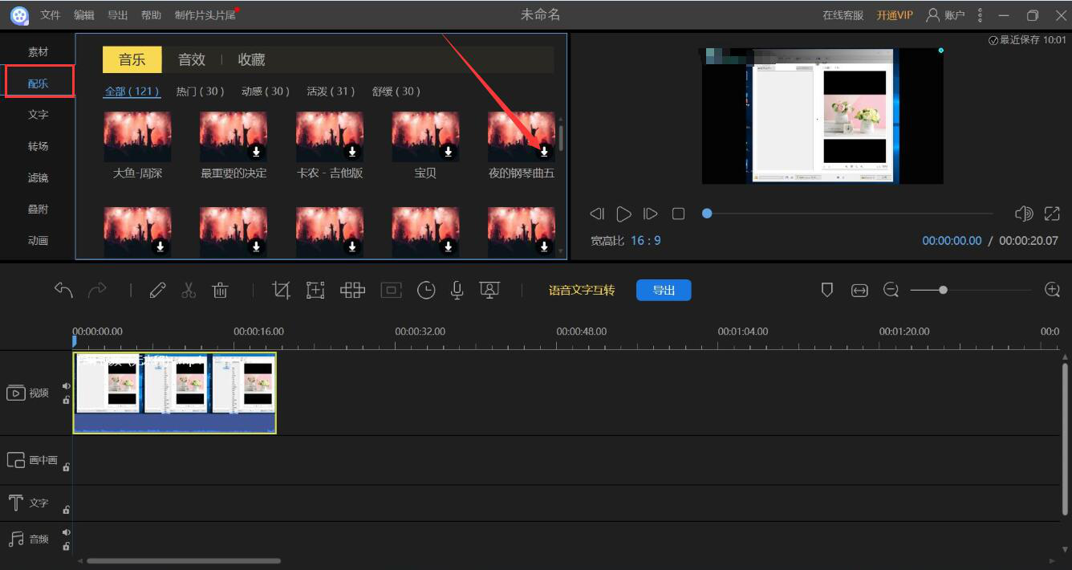Image resolution: width=1072 pixels, height=570 pixels.
Task: Click the blue 导出 button
Action: 664,291
